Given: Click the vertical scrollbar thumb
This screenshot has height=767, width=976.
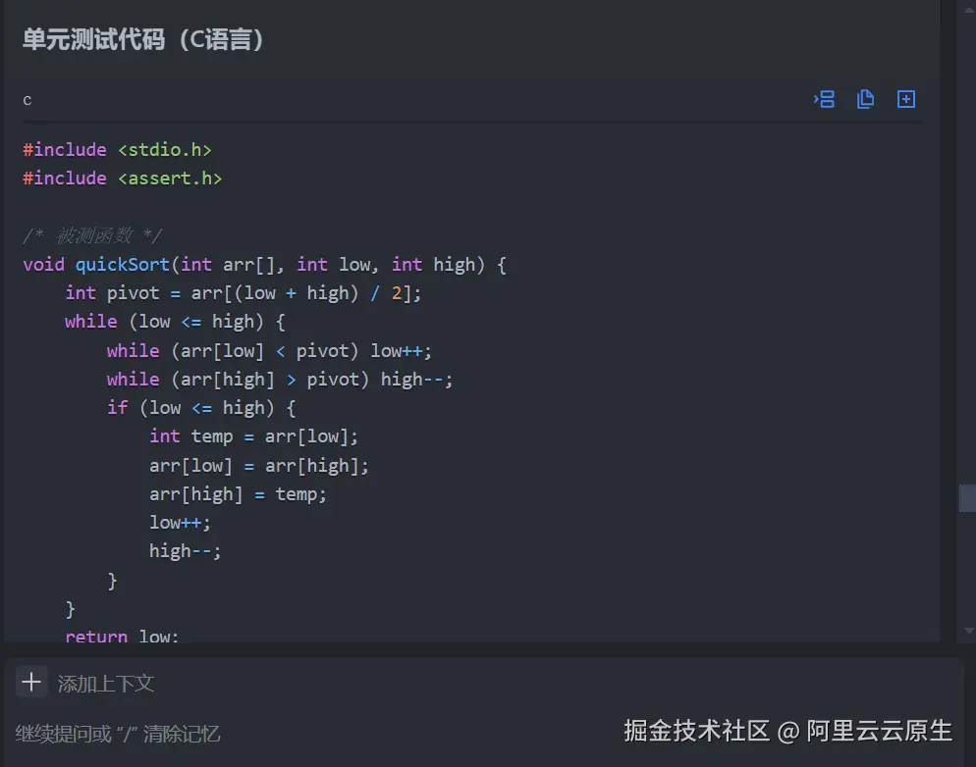Looking at the screenshot, I should [967, 497].
